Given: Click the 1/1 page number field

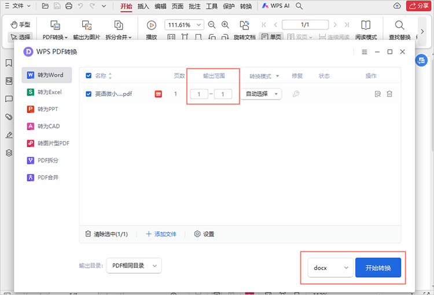Looking at the screenshot, I should [306, 25].
